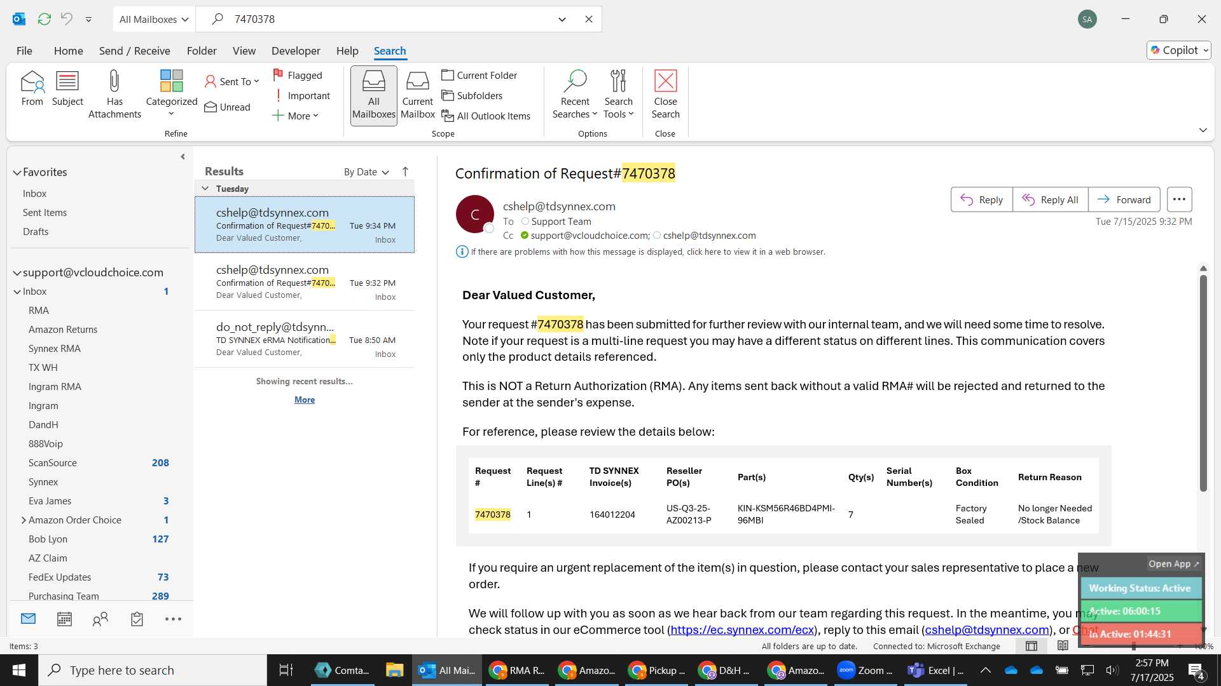1221x686 pixels.
Task: Collapse the folder pane arrow
Action: point(183,156)
